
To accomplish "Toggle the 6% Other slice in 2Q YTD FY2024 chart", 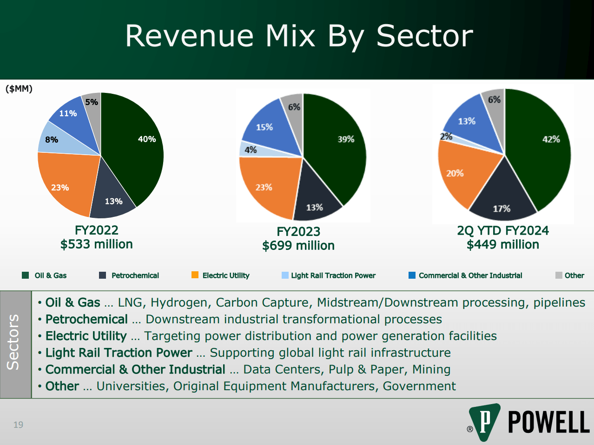I will [495, 99].
